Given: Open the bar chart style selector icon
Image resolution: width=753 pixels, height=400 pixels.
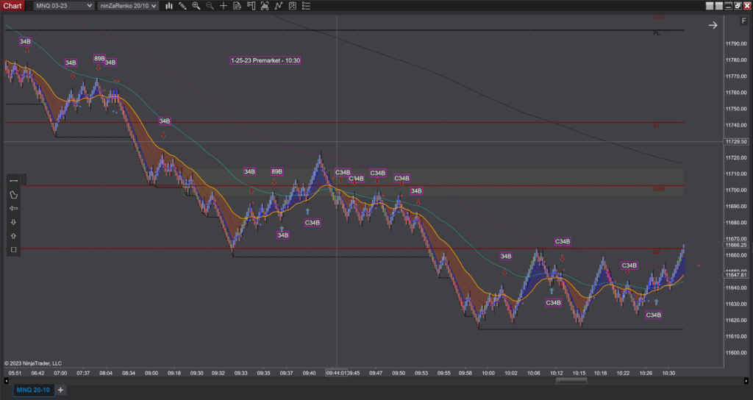Looking at the screenshot, I should point(169,6).
